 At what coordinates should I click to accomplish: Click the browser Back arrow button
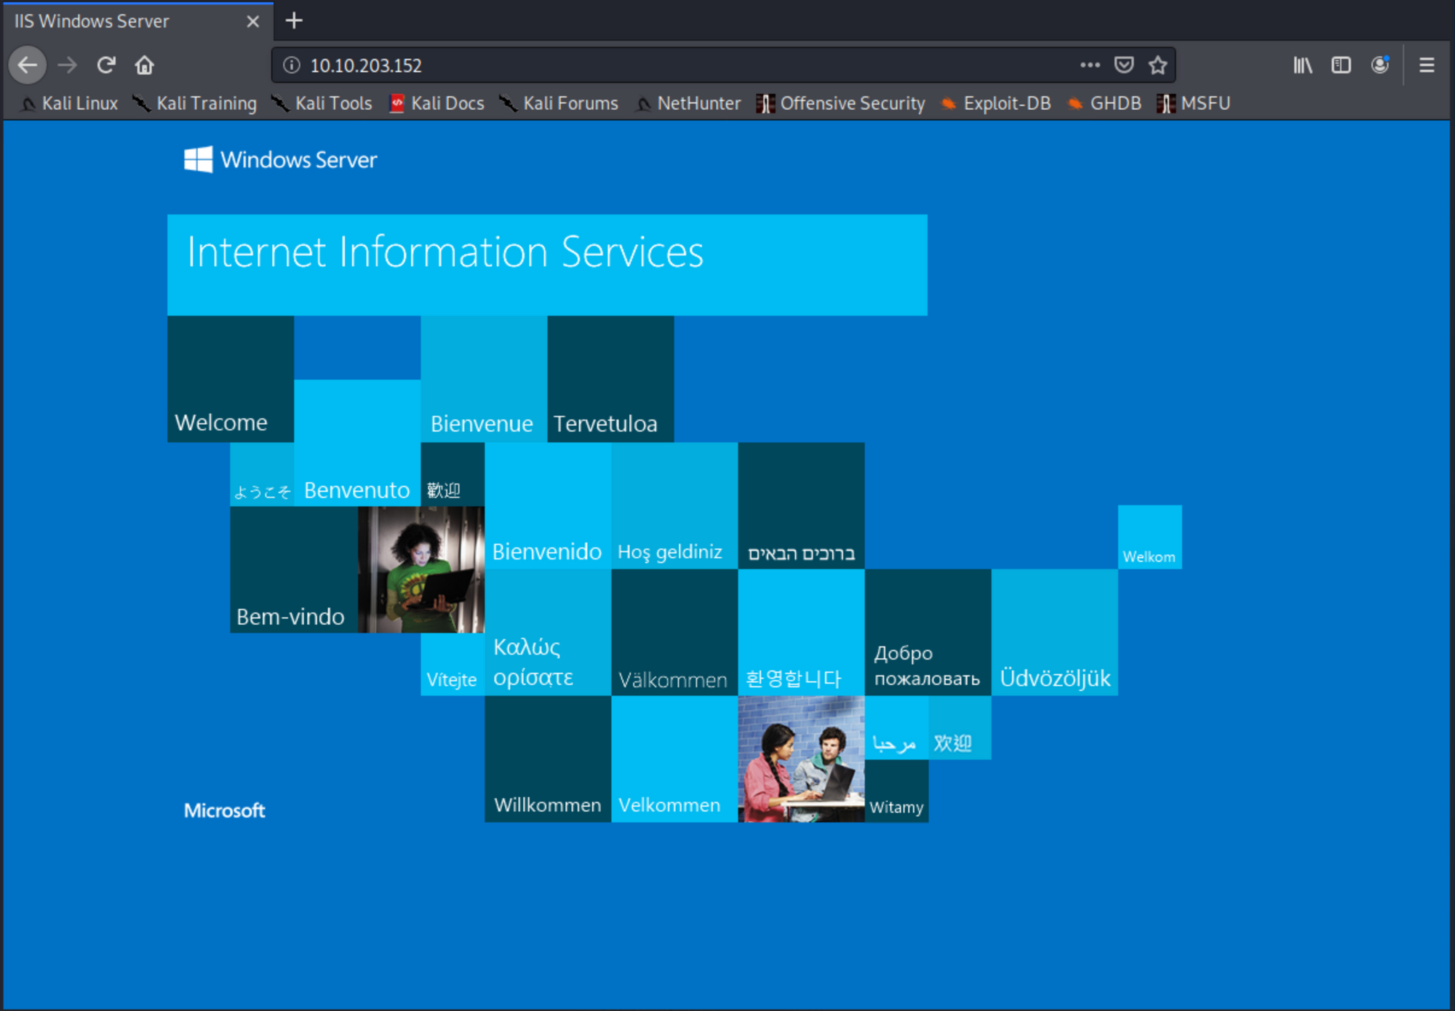tap(28, 65)
